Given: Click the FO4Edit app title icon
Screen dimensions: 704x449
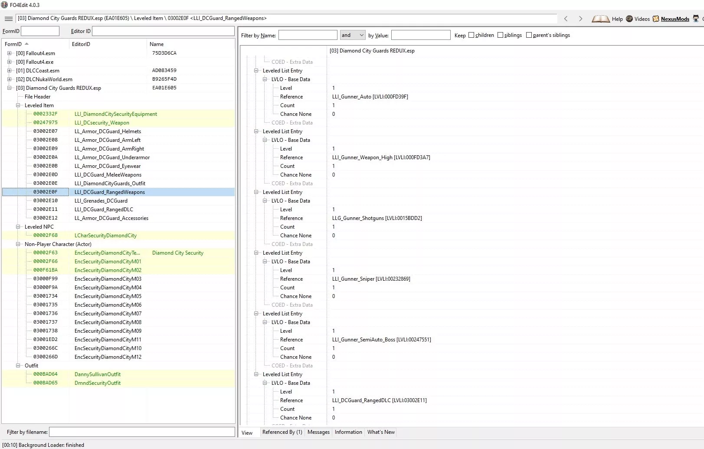Looking at the screenshot, I should click(4, 5).
